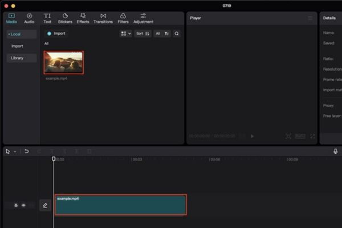
Task: Click the microphone record voiceover icon
Action: (x=336, y=151)
